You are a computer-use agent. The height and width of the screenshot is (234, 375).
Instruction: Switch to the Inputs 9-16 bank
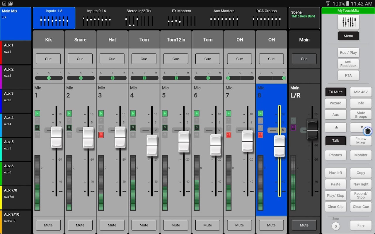(96, 18)
